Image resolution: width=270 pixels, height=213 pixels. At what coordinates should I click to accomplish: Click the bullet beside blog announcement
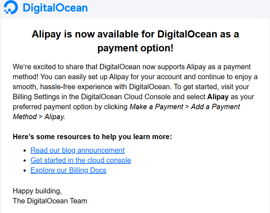pyautogui.click(x=25, y=151)
